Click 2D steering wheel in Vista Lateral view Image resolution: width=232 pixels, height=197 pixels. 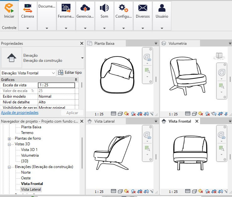[x=147, y=135]
